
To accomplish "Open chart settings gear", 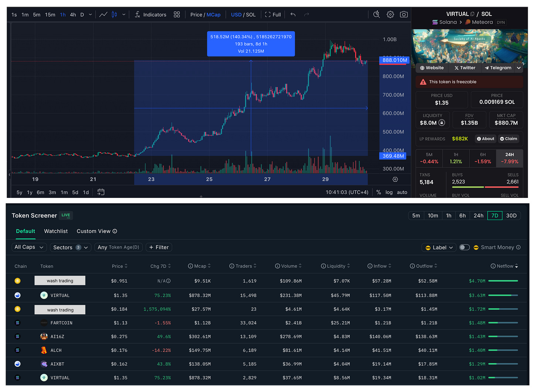I will coord(390,14).
